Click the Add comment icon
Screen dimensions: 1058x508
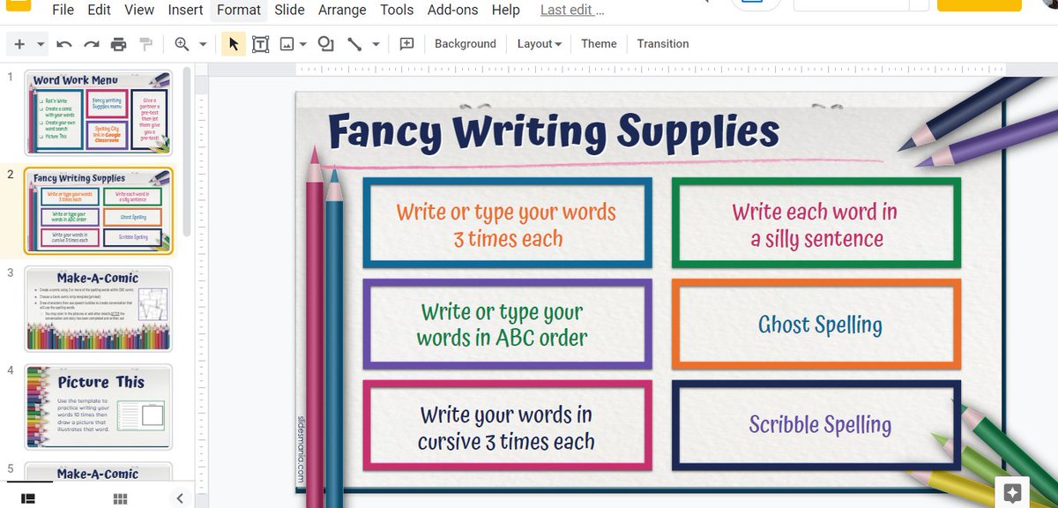click(x=406, y=44)
